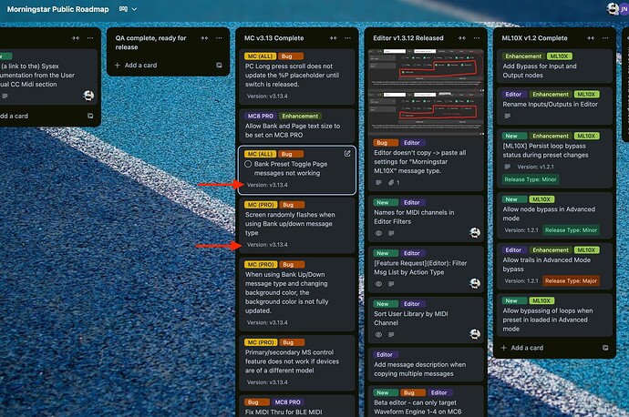Click purple MC8 PRO label on Allow Bank text size card

coord(261,116)
